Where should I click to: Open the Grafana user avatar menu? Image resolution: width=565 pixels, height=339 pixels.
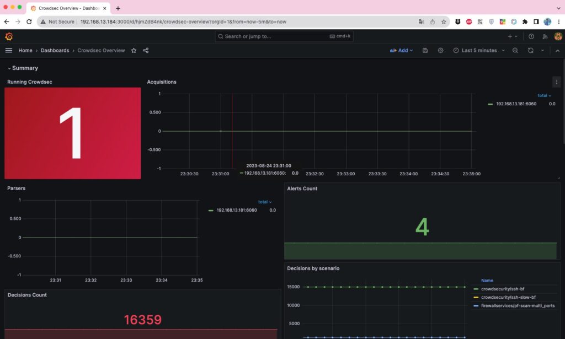[x=558, y=36]
